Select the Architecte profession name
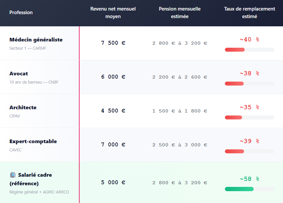283x203 pixels. point(23,107)
